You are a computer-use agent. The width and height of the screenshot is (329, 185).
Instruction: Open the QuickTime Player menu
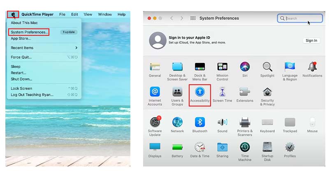(37, 14)
